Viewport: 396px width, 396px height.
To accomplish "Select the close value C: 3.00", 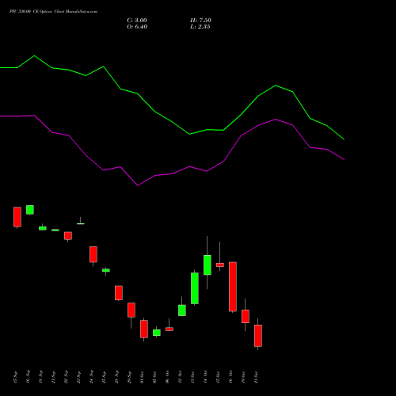I will coord(137,21).
